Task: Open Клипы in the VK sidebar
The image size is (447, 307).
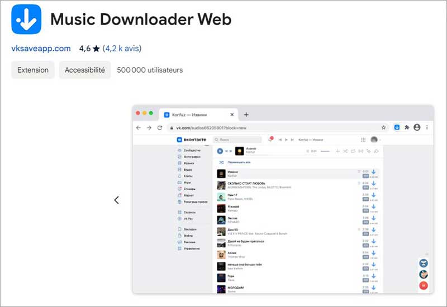Action: pyautogui.click(x=185, y=176)
